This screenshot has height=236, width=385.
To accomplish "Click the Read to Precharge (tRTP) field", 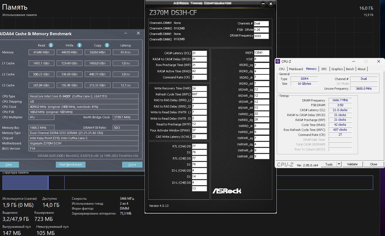I will (199, 124).
